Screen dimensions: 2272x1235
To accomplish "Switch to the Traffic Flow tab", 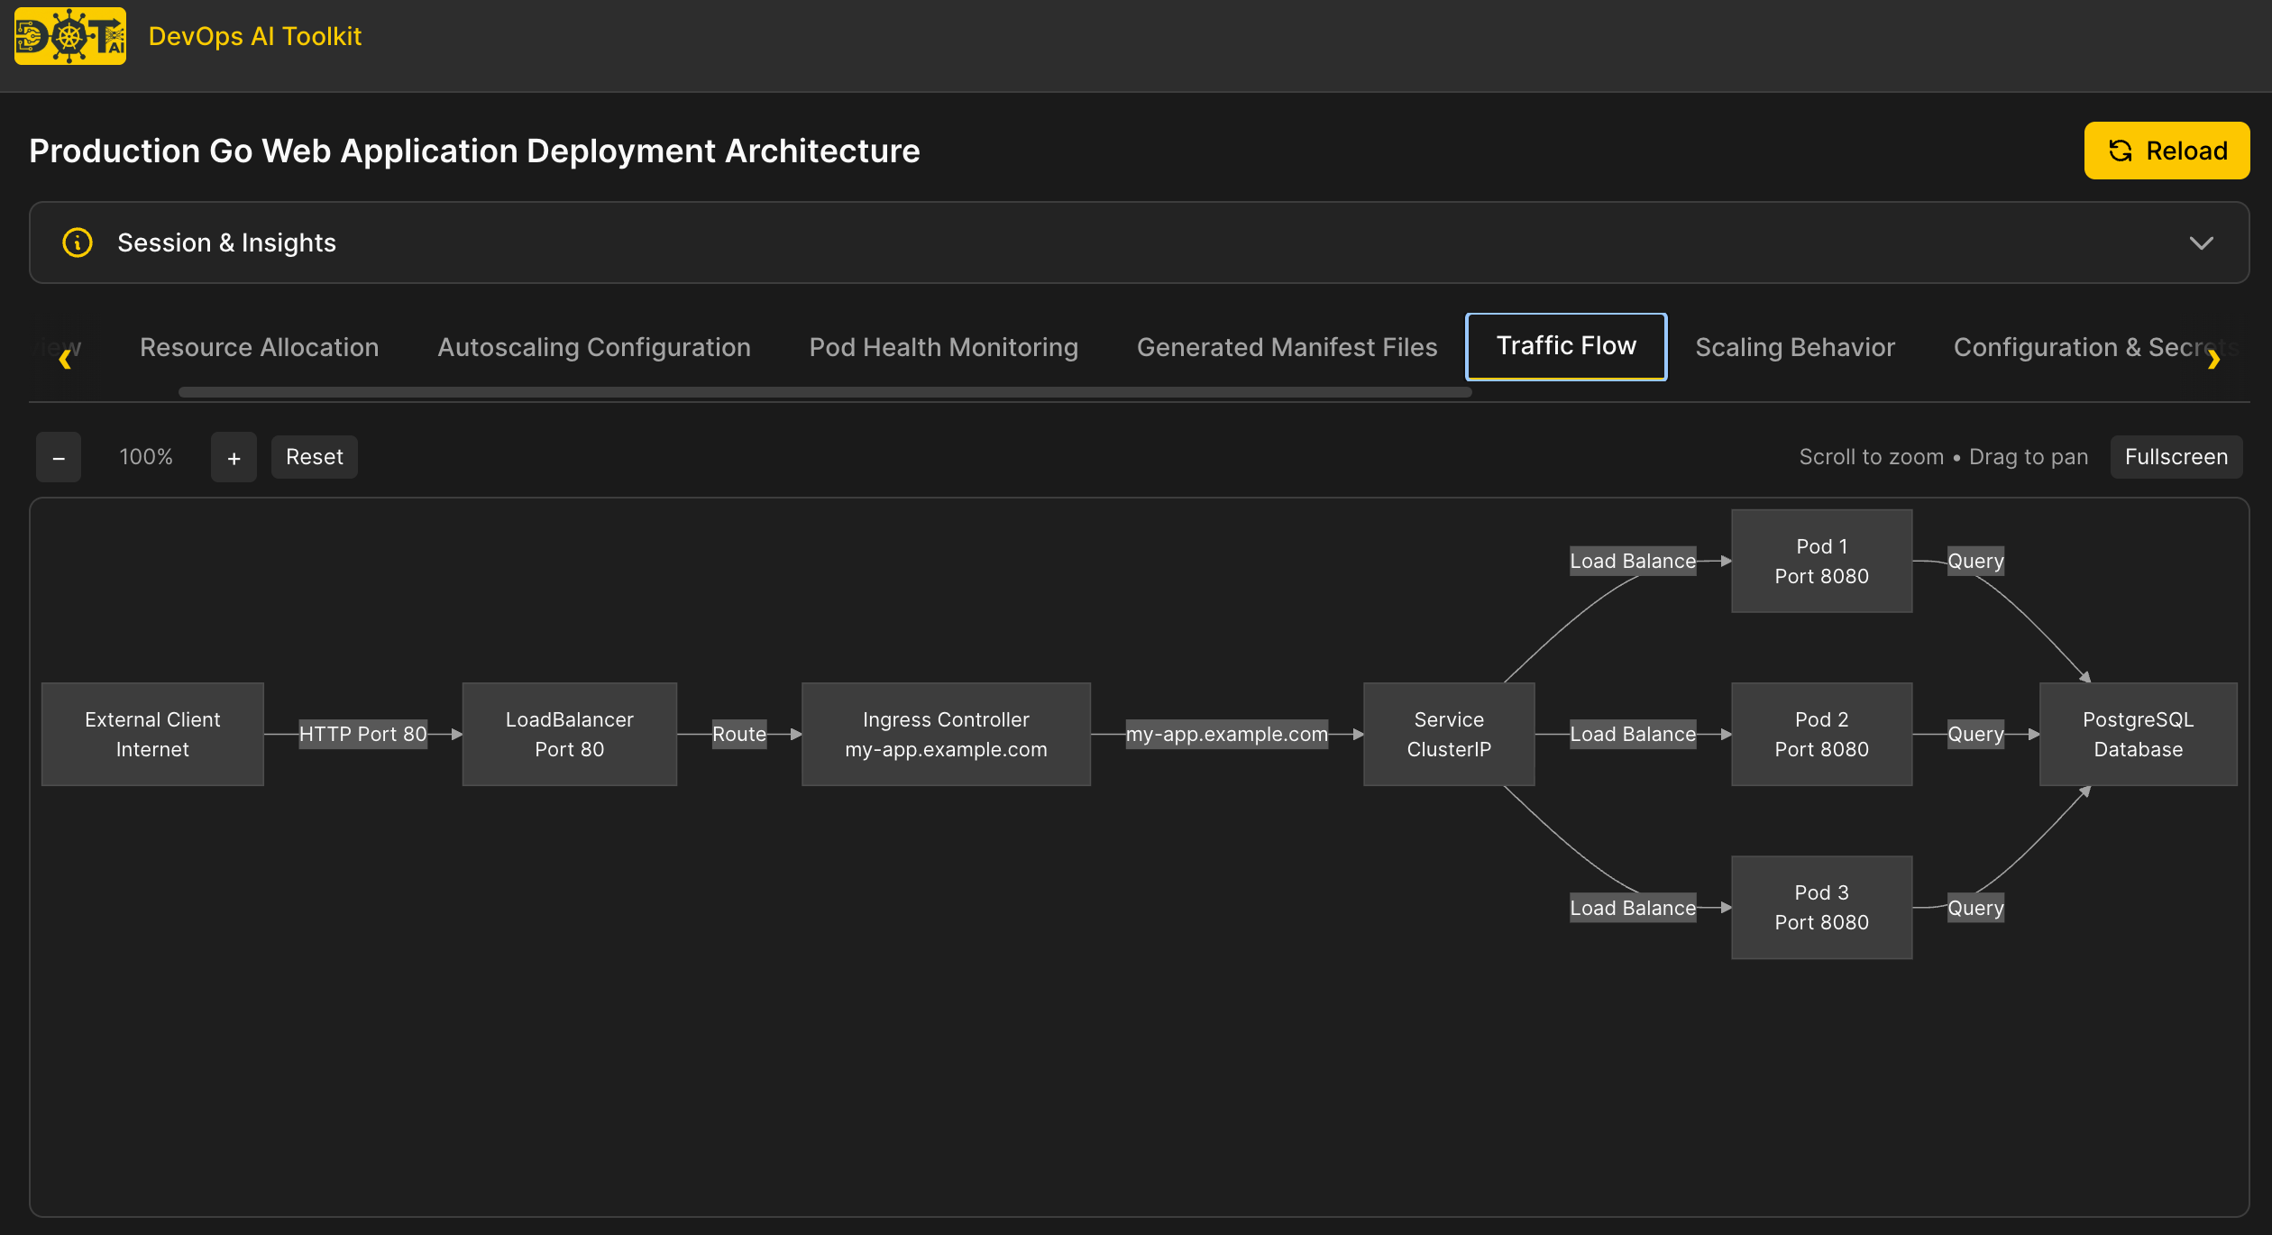I will coord(1566,346).
